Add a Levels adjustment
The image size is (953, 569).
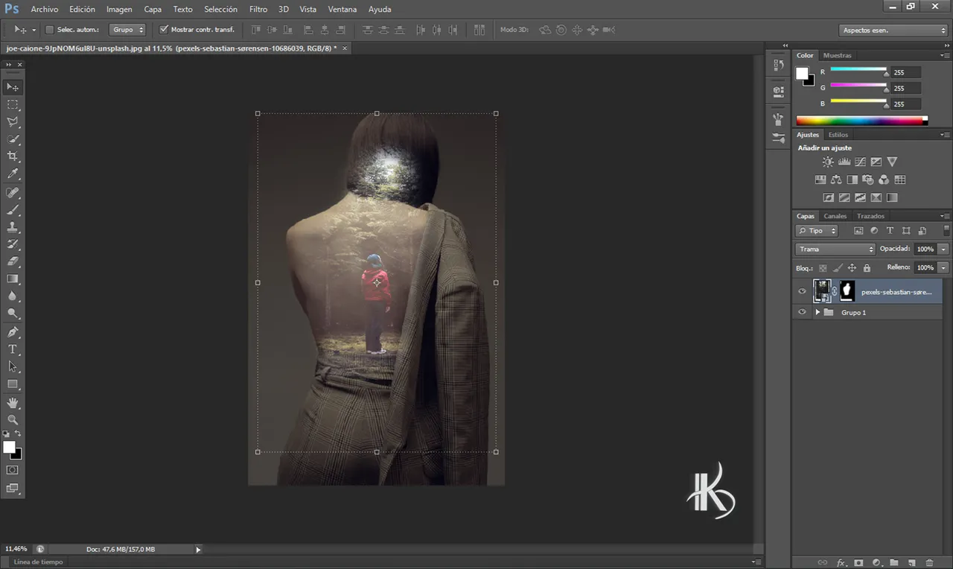[844, 162]
